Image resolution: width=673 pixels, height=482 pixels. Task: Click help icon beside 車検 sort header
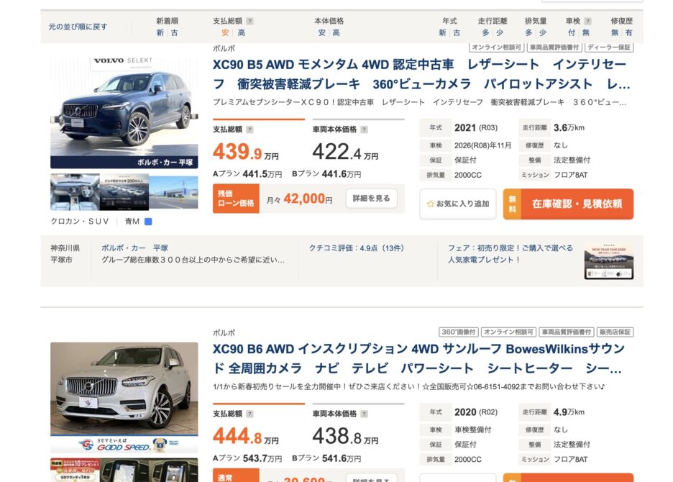tap(587, 22)
